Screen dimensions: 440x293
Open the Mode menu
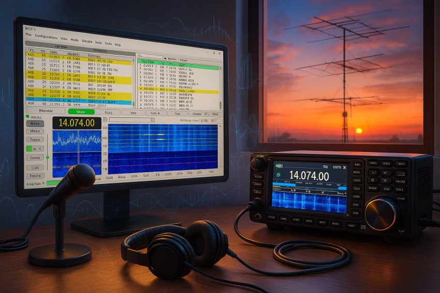point(75,40)
